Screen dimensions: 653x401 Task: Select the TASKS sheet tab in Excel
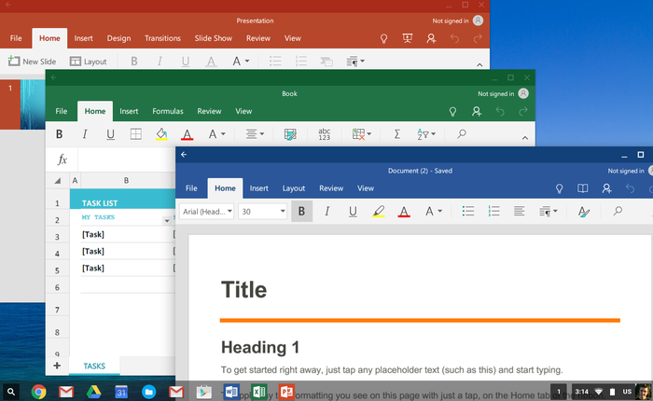94,366
